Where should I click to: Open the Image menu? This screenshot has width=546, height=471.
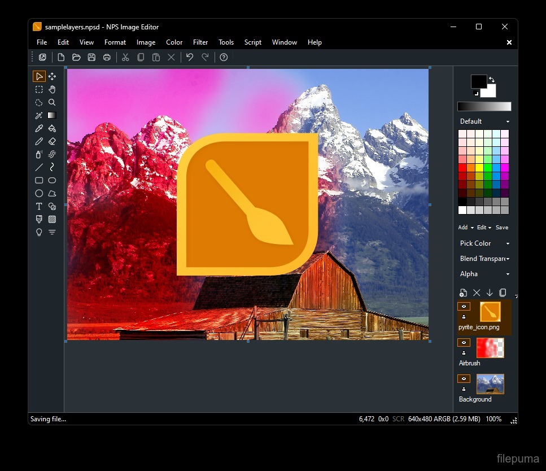pyautogui.click(x=146, y=42)
